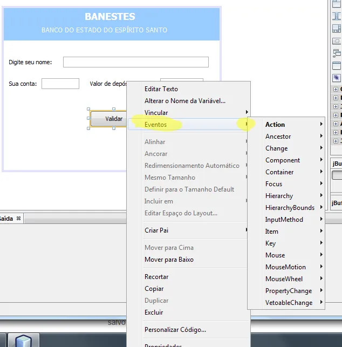Expand the bottommost collapsed palette category
Image resolution: width=342 pixels, height=347 pixels.
pos(336,141)
